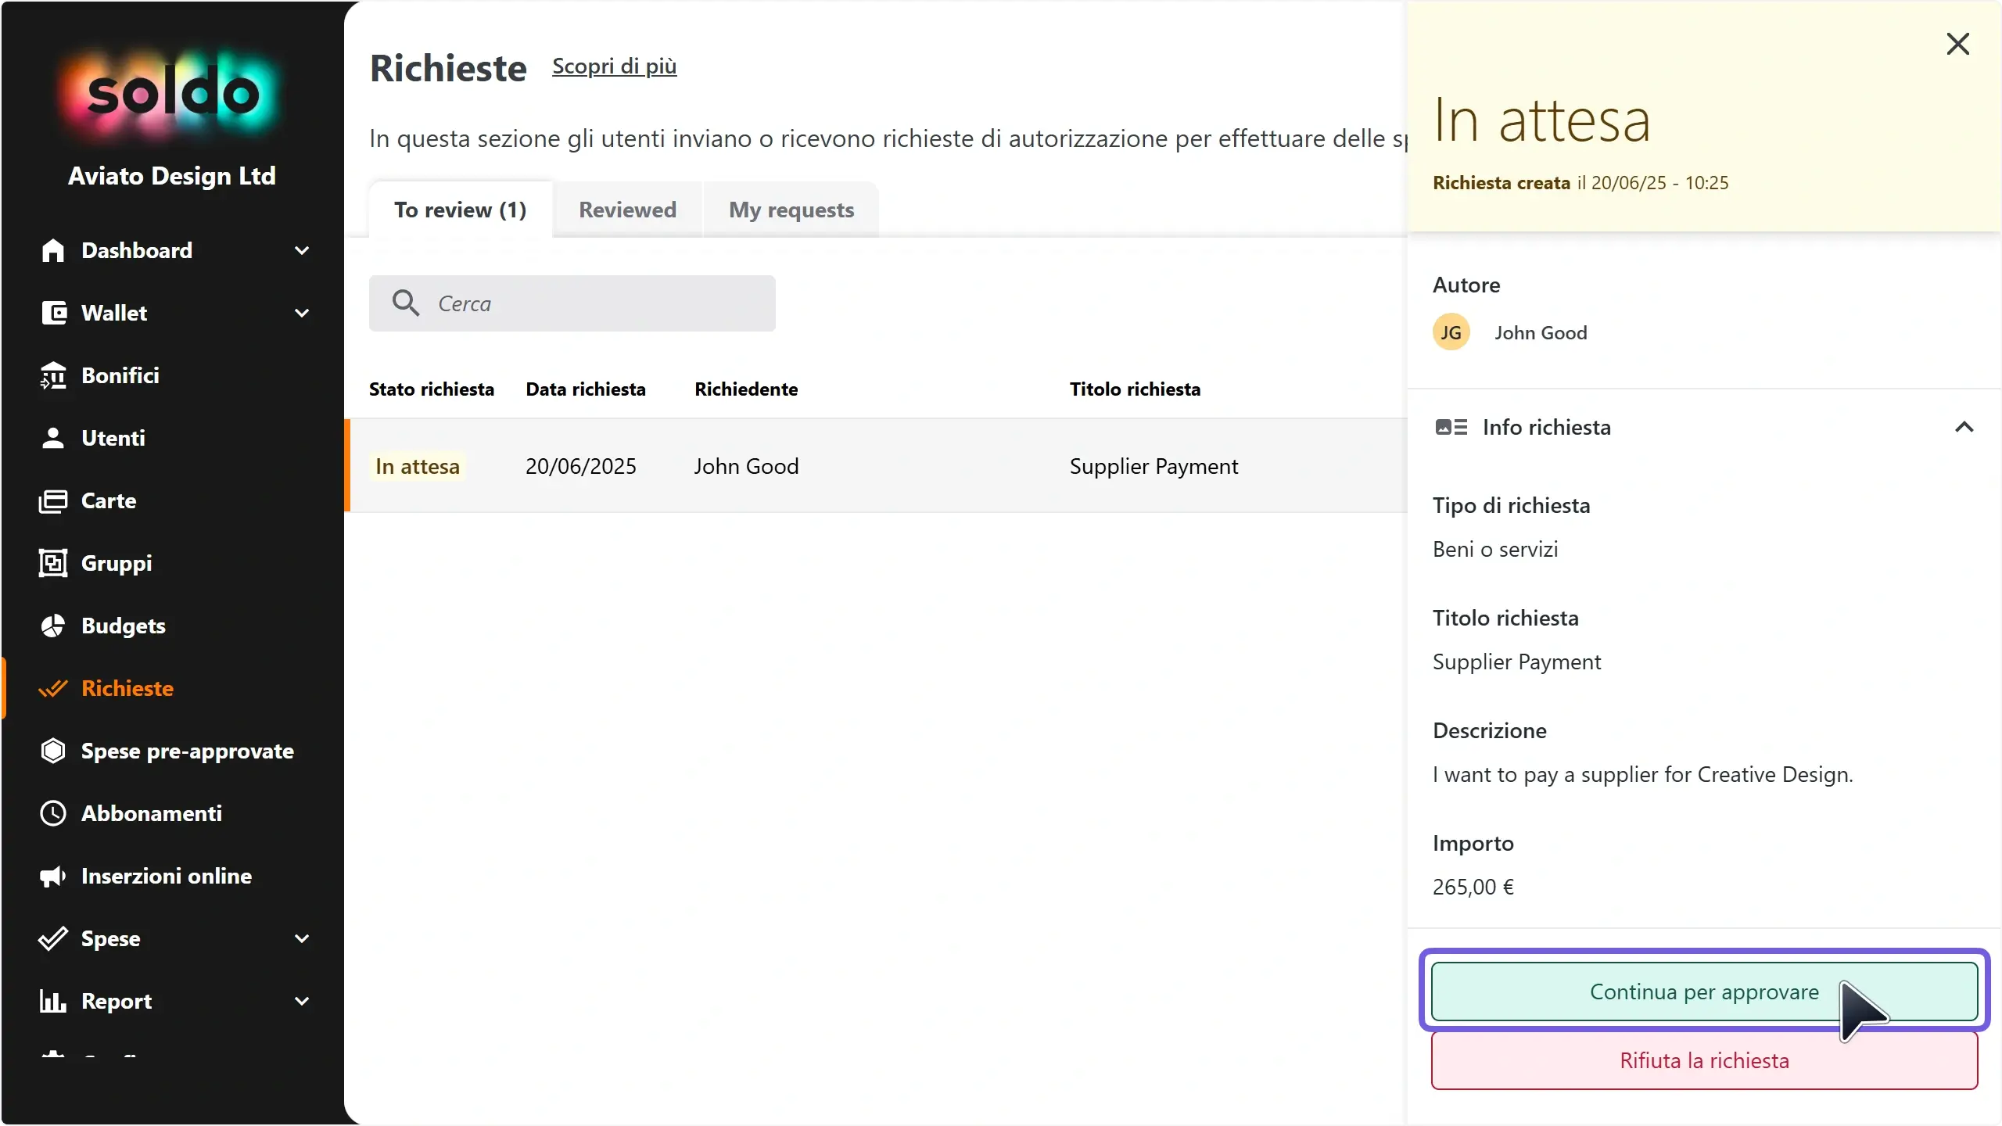Click the Titolo richiesta column header
The width and height of the screenshot is (2002, 1126).
pos(1135,389)
